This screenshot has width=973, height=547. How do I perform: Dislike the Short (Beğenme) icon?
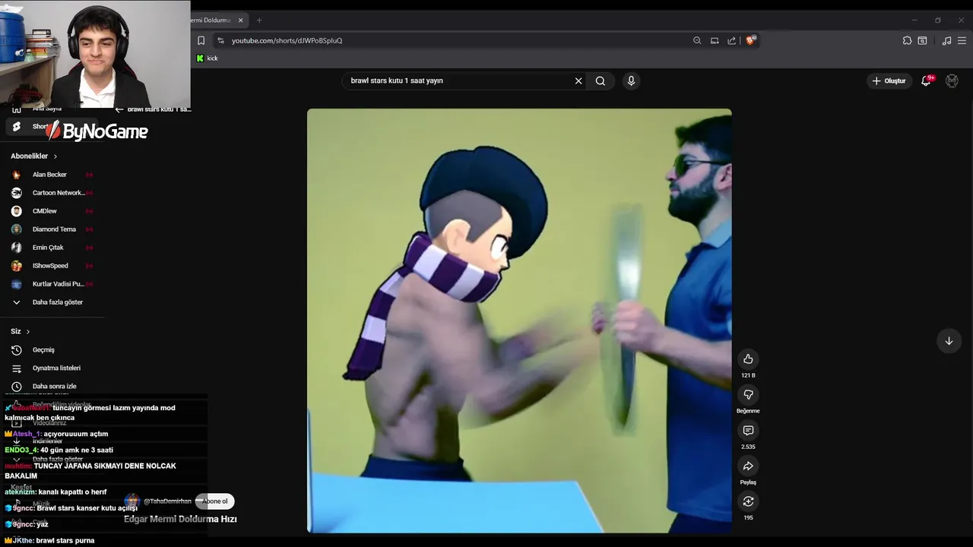748,394
